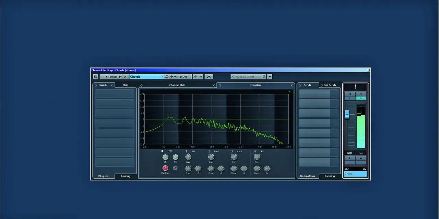The width and height of the screenshot is (439, 219).
Task: Toggle the L listen button
Action: 350,99
